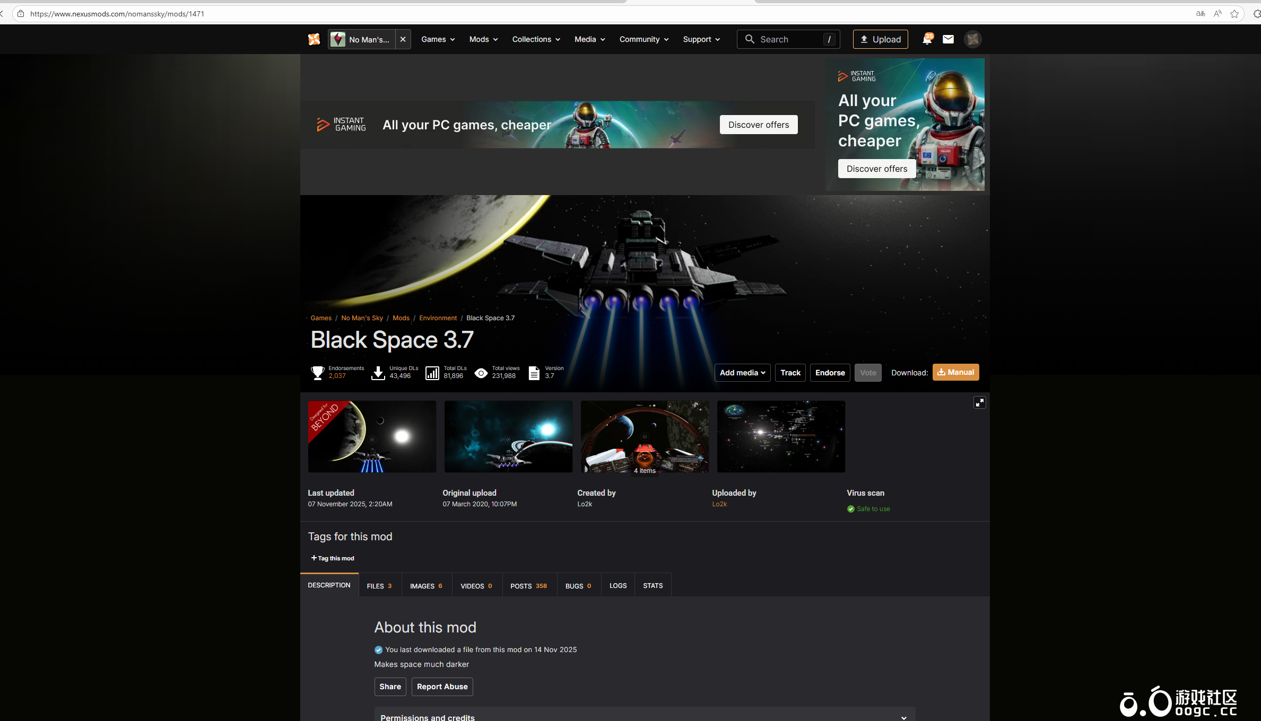
Task: Expand the Games navigation menu
Action: tap(438, 39)
